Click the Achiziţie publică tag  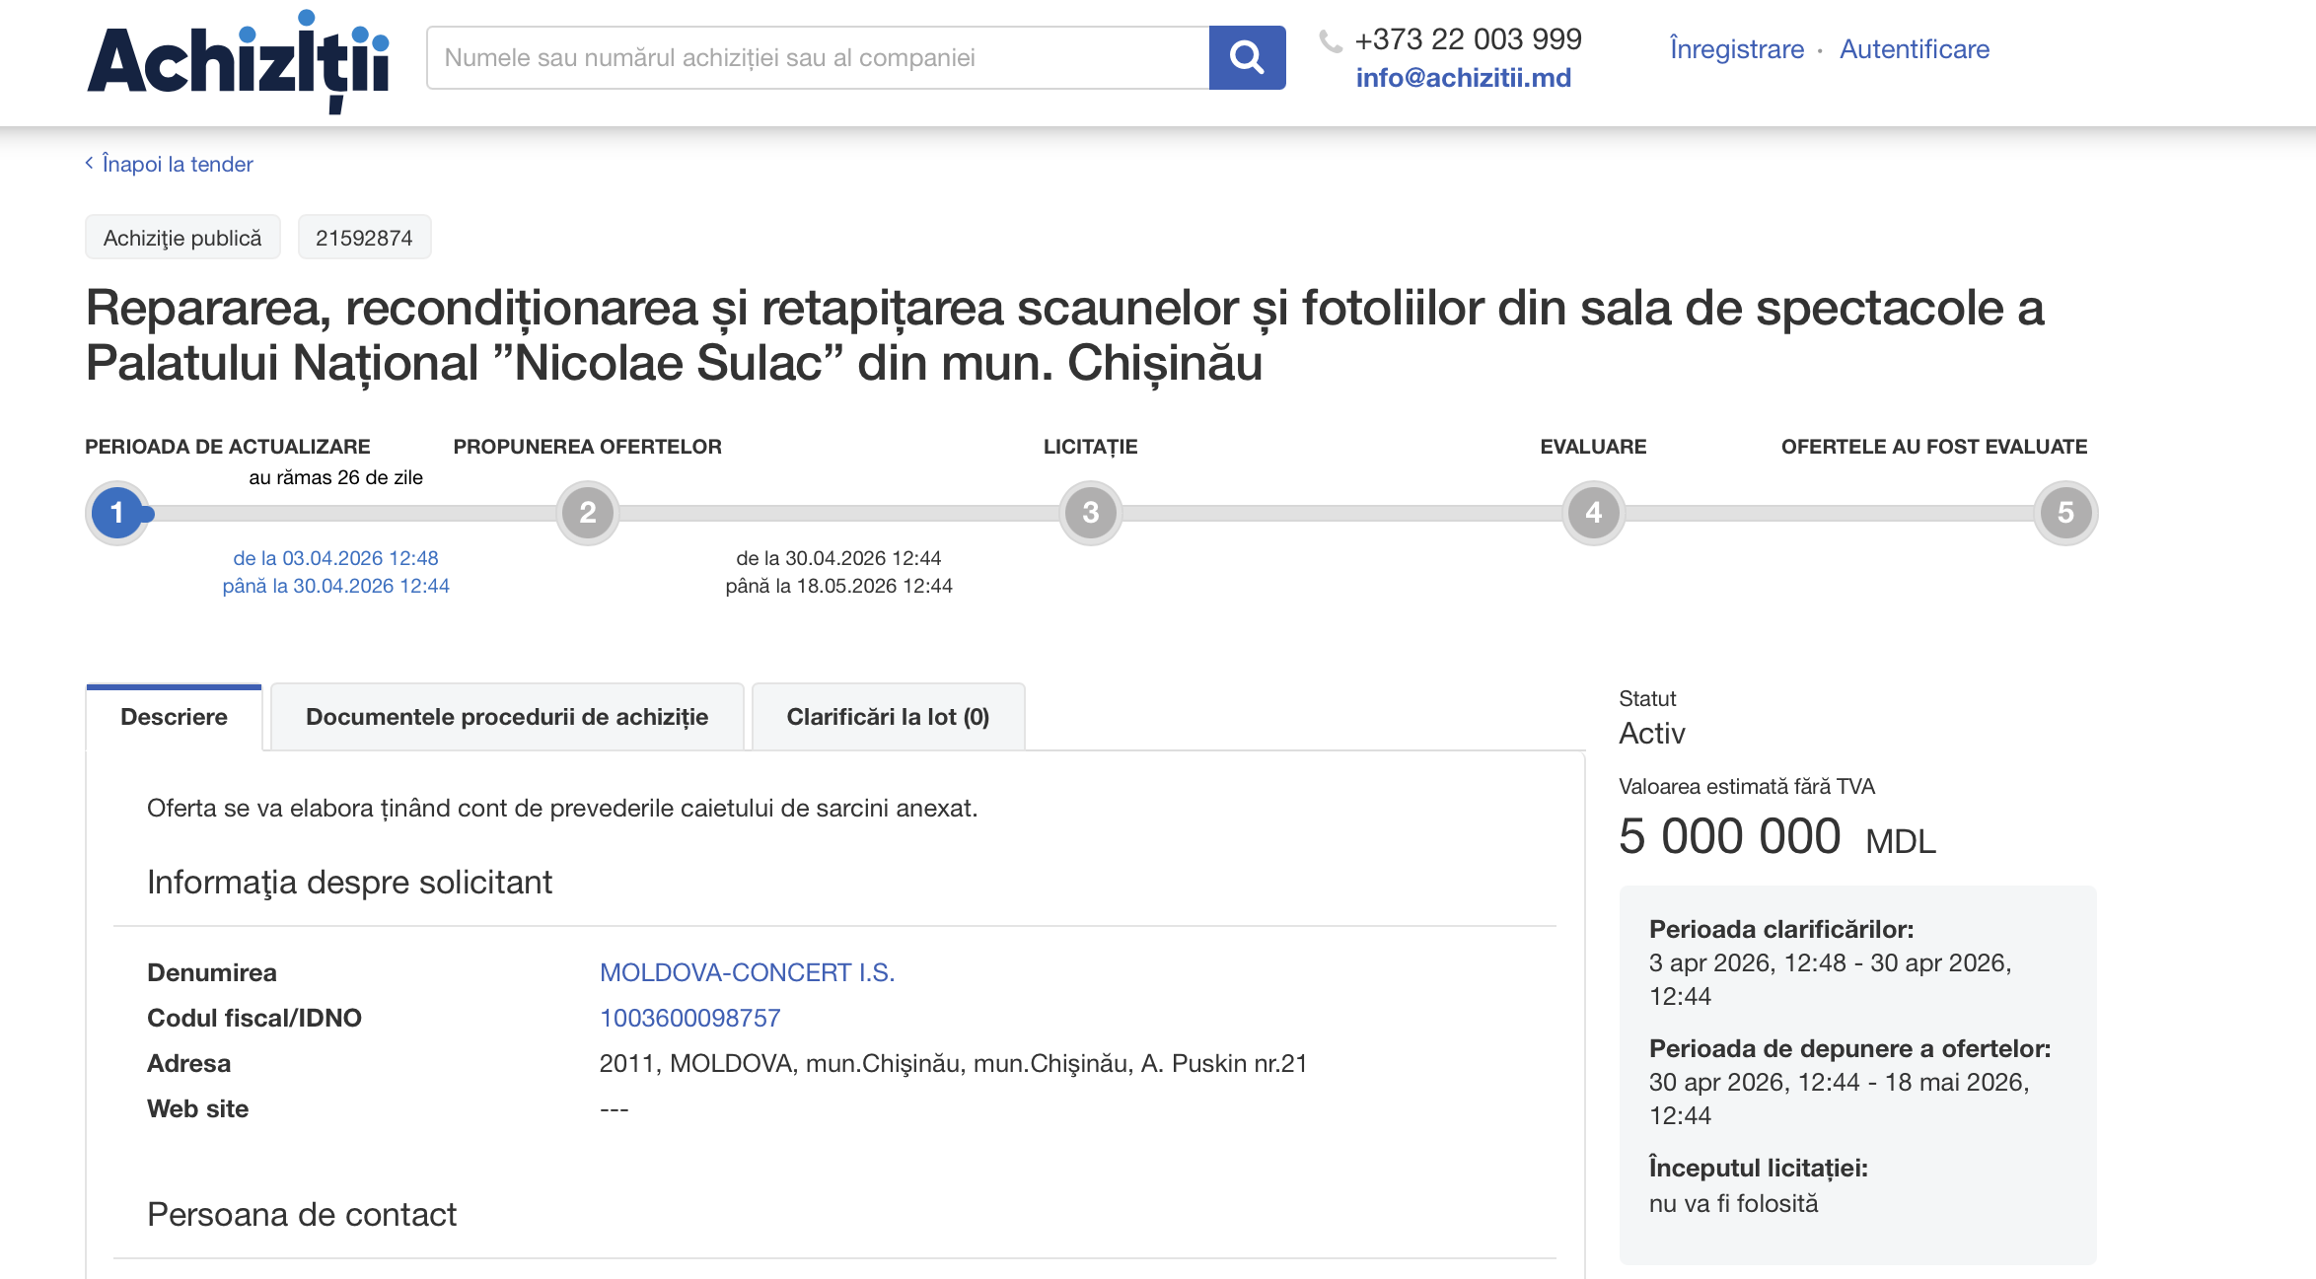pos(182,238)
